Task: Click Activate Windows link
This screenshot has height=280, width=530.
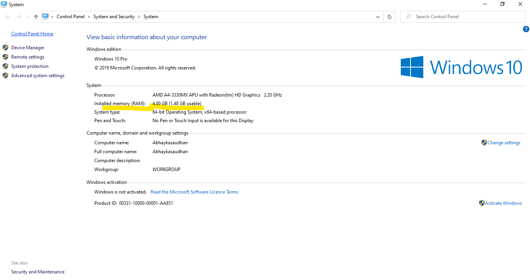Action: 504,203
